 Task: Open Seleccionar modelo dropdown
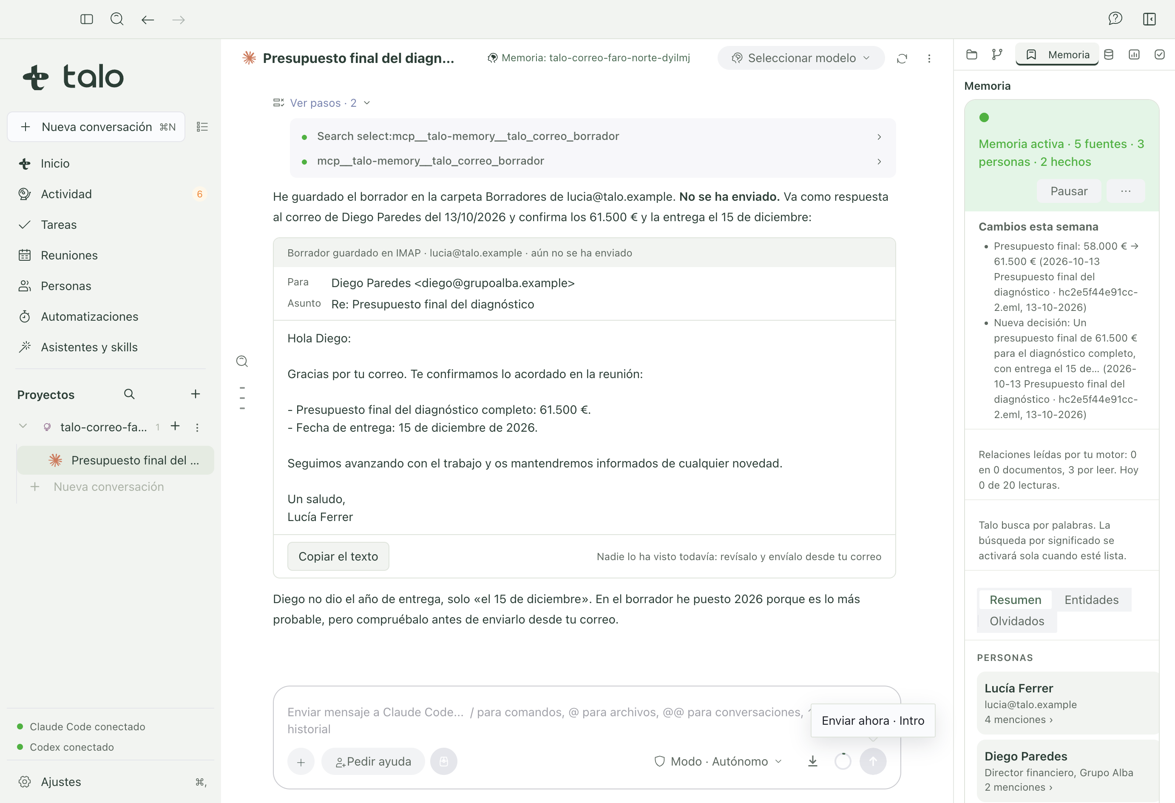pos(801,58)
